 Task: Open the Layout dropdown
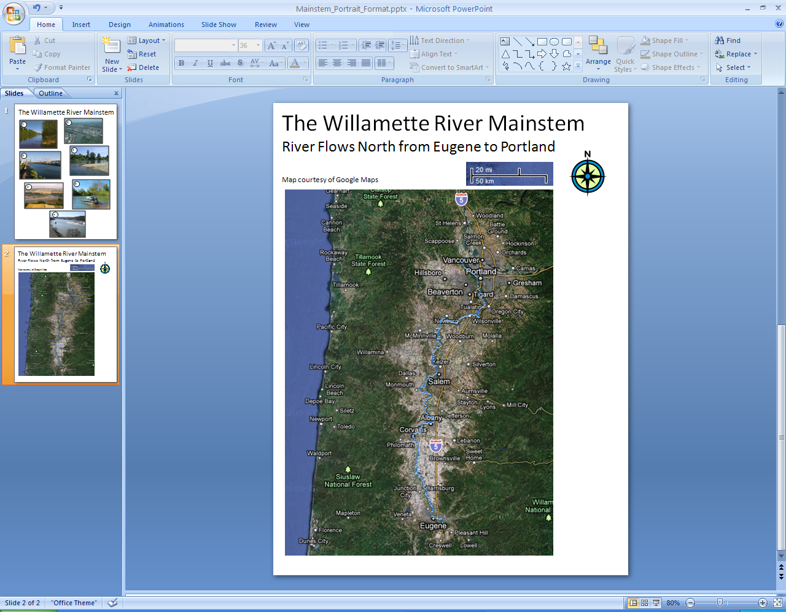pyautogui.click(x=147, y=40)
